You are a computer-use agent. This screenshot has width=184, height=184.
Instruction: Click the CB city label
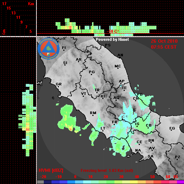149,125
